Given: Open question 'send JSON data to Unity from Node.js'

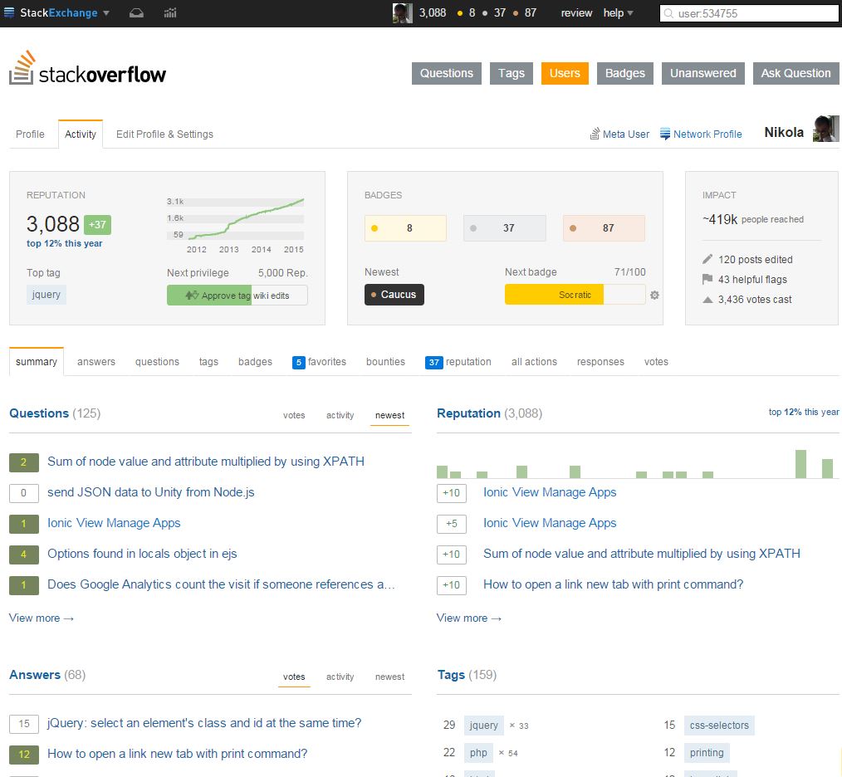Looking at the screenshot, I should click(151, 492).
